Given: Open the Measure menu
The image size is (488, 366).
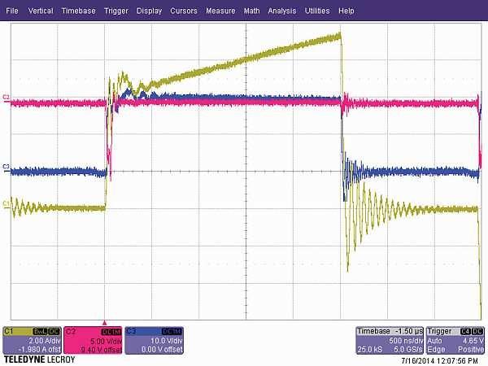Looking at the screenshot, I should click(x=220, y=11).
